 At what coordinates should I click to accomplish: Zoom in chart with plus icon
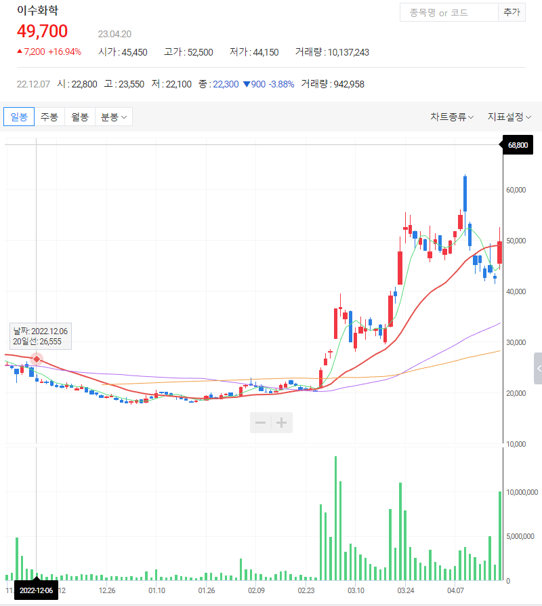tap(282, 422)
